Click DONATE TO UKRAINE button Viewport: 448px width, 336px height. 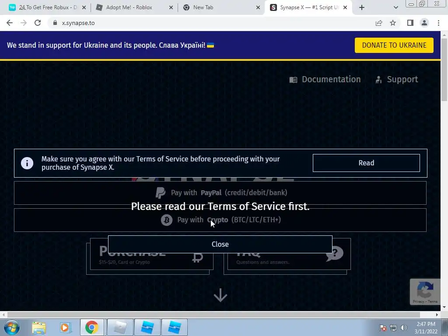(394, 45)
